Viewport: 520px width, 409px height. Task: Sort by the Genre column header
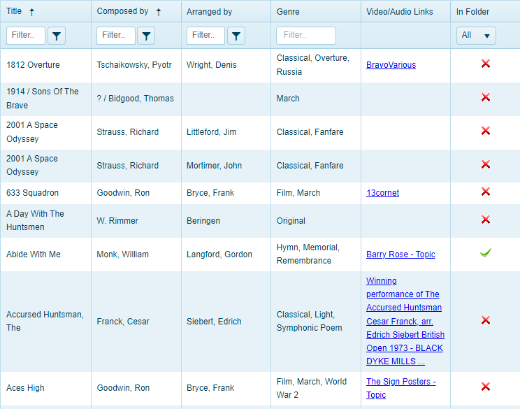click(x=288, y=12)
